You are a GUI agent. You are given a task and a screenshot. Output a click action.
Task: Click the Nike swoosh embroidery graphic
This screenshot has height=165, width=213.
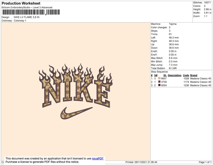[76, 113]
